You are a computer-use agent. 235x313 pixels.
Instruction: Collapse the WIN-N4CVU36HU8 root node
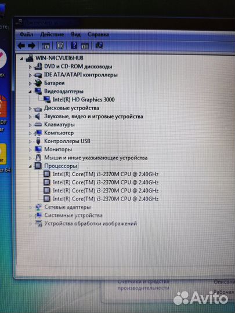[x=21, y=59]
